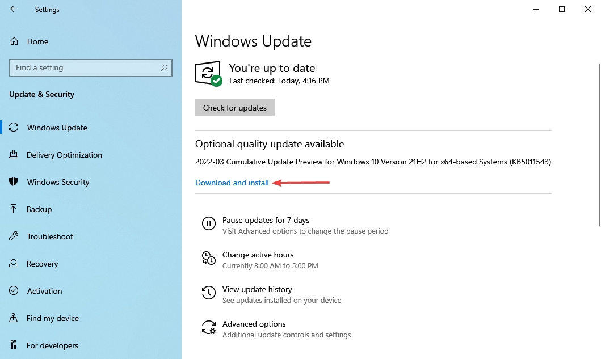Image resolution: width=601 pixels, height=359 pixels.
Task: Click the Optional quality update available heading
Action: [270, 144]
